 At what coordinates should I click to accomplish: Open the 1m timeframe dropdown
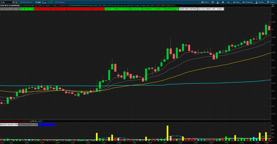(x=229, y=2)
